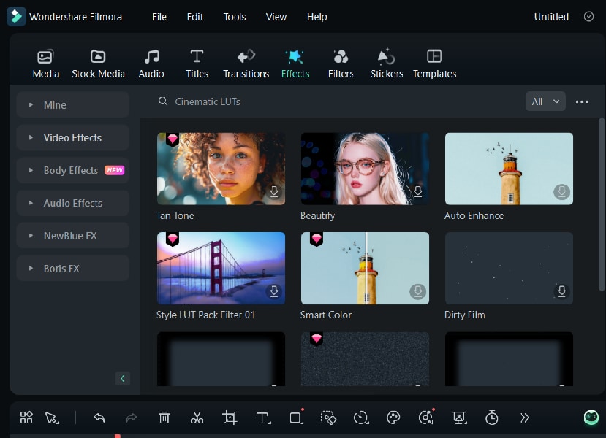Open the Transitions tab
The width and height of the screenshot is (606, 438).
click(246, 64)
